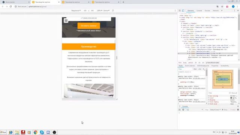Open a new browser tab
This screenshot has height=135, width=240.
(x=123, y=2)
